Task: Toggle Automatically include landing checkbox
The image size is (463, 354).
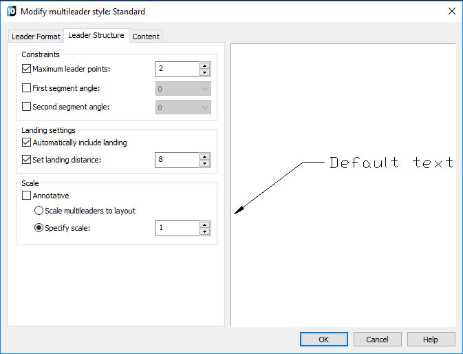Action: (x=27, y=143)
